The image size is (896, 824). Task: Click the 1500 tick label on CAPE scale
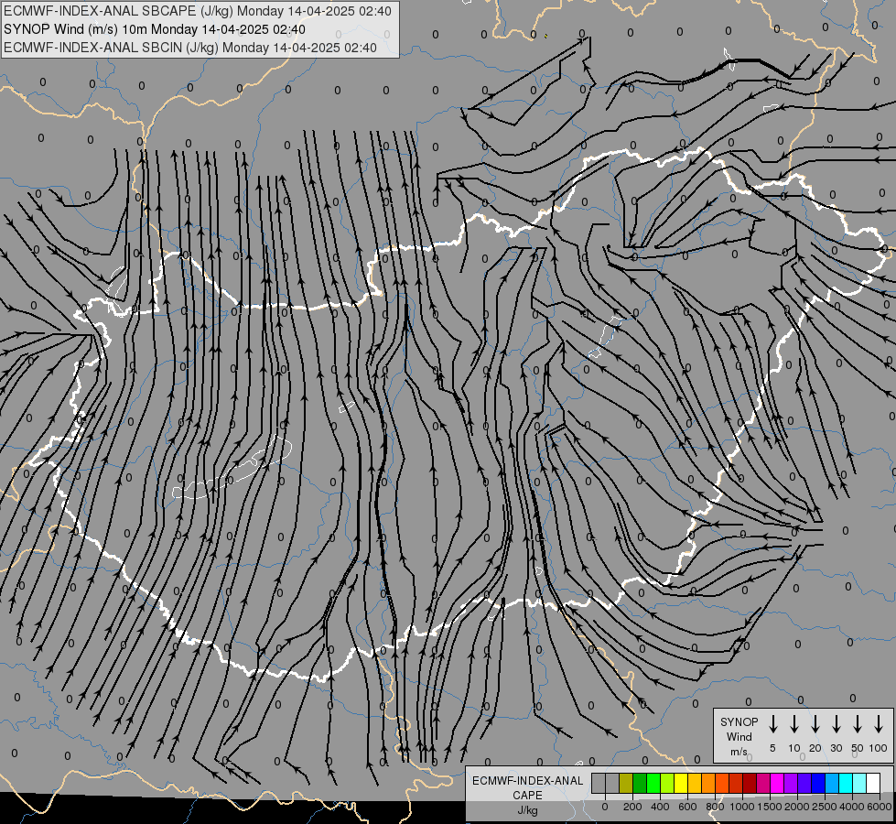(x=770, y=807)
